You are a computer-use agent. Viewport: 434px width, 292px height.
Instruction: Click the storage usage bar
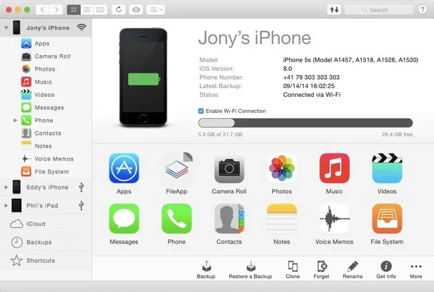(x=305, y=123)
